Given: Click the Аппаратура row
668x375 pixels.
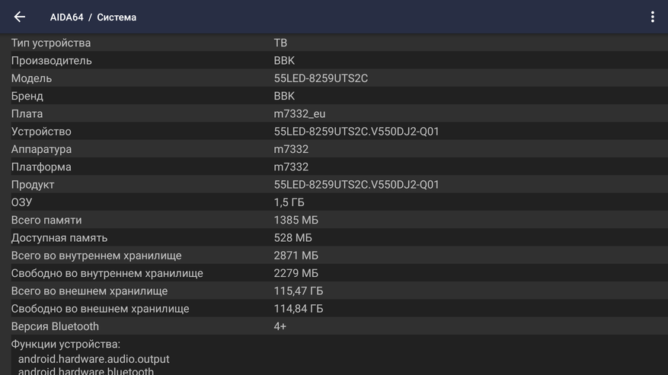Looking at the screenshot, I should 334,149.
